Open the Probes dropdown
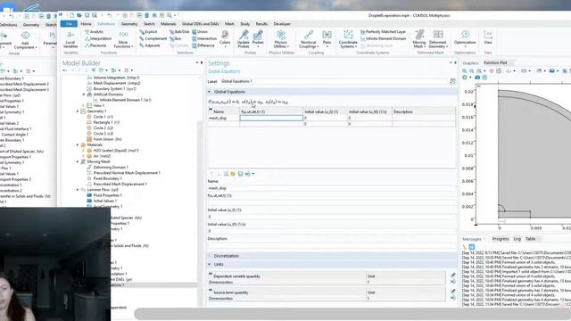 (258, 39)
